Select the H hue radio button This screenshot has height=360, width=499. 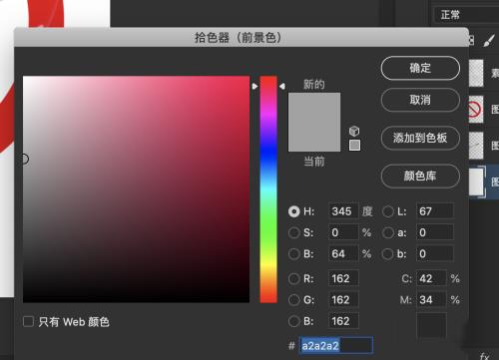294,211
